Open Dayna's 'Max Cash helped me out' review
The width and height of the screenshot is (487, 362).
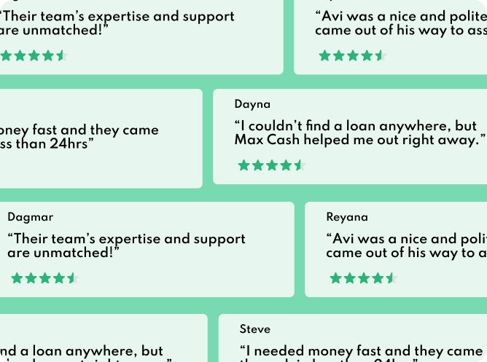[359, 133]
